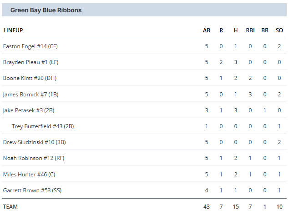Select the team hits total 15
This screenshot has width=289, height=220.
[x=236, y=206]
